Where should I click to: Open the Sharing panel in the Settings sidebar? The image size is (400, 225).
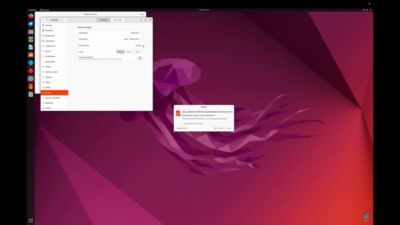54,77
